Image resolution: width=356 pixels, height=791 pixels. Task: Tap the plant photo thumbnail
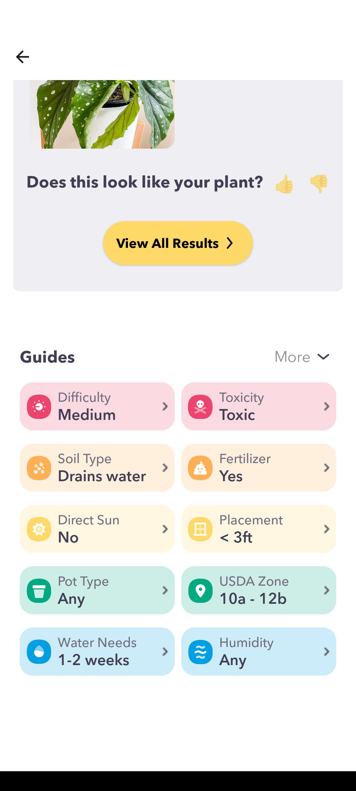coord(102,114)
